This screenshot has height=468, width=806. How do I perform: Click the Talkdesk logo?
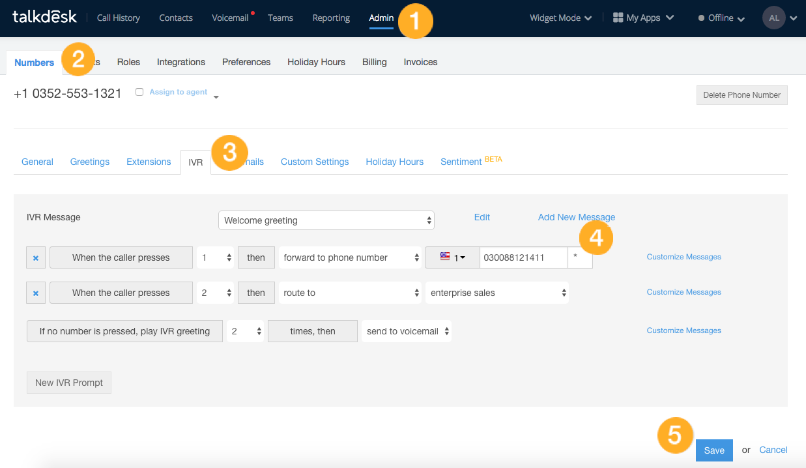pyautogui.click(x=44, y=17)
